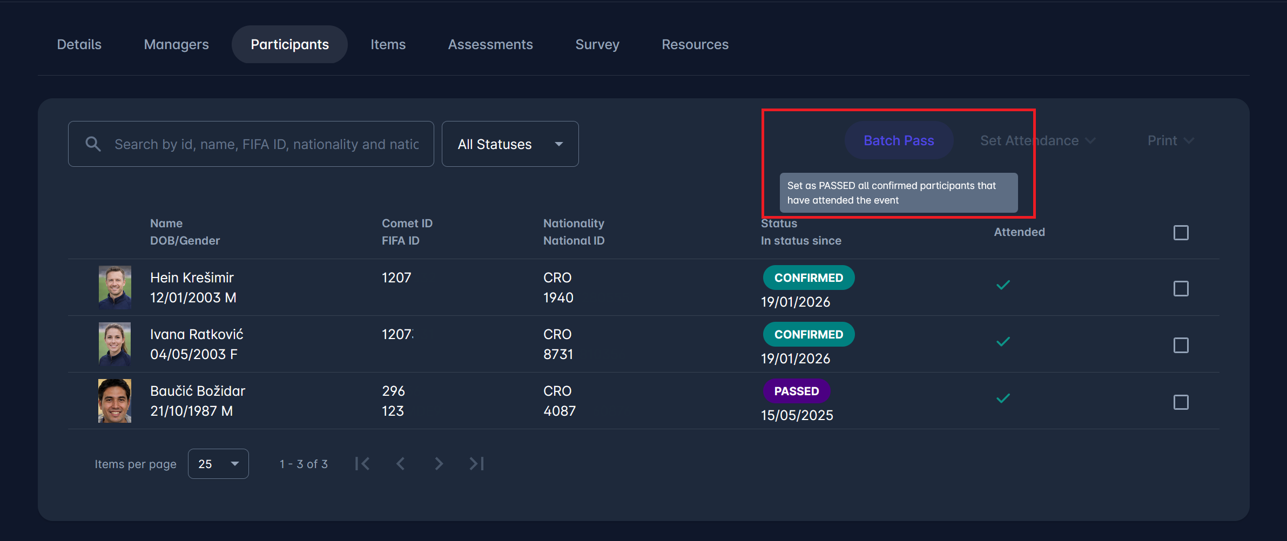Click attended checkmark for Ivana Ratković
Screen dimensions: 1287x541
[x=1003, y=342]
